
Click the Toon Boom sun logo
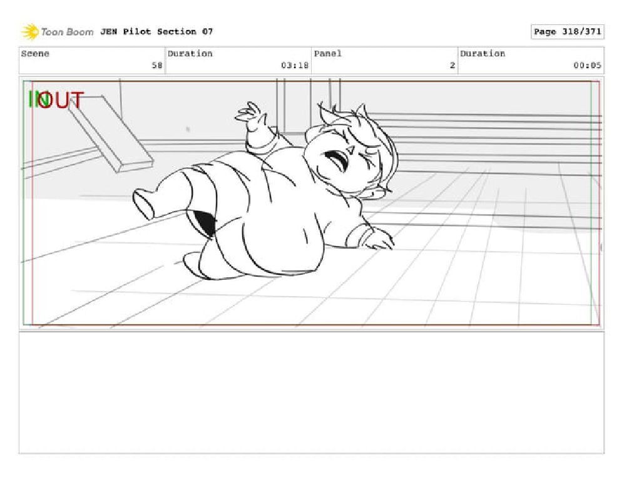click(30, 32)
